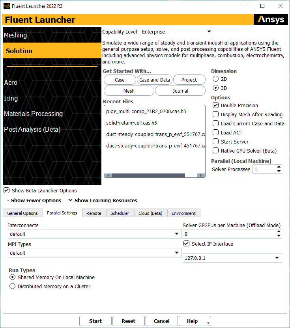The image size is (290, 328).
Task: Select Materials Processing in sidebar
Action: [x=52, y=114]
